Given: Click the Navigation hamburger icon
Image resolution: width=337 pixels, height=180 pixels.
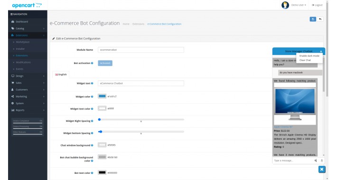Looking at the screenshot, I should tap(11, 14).
